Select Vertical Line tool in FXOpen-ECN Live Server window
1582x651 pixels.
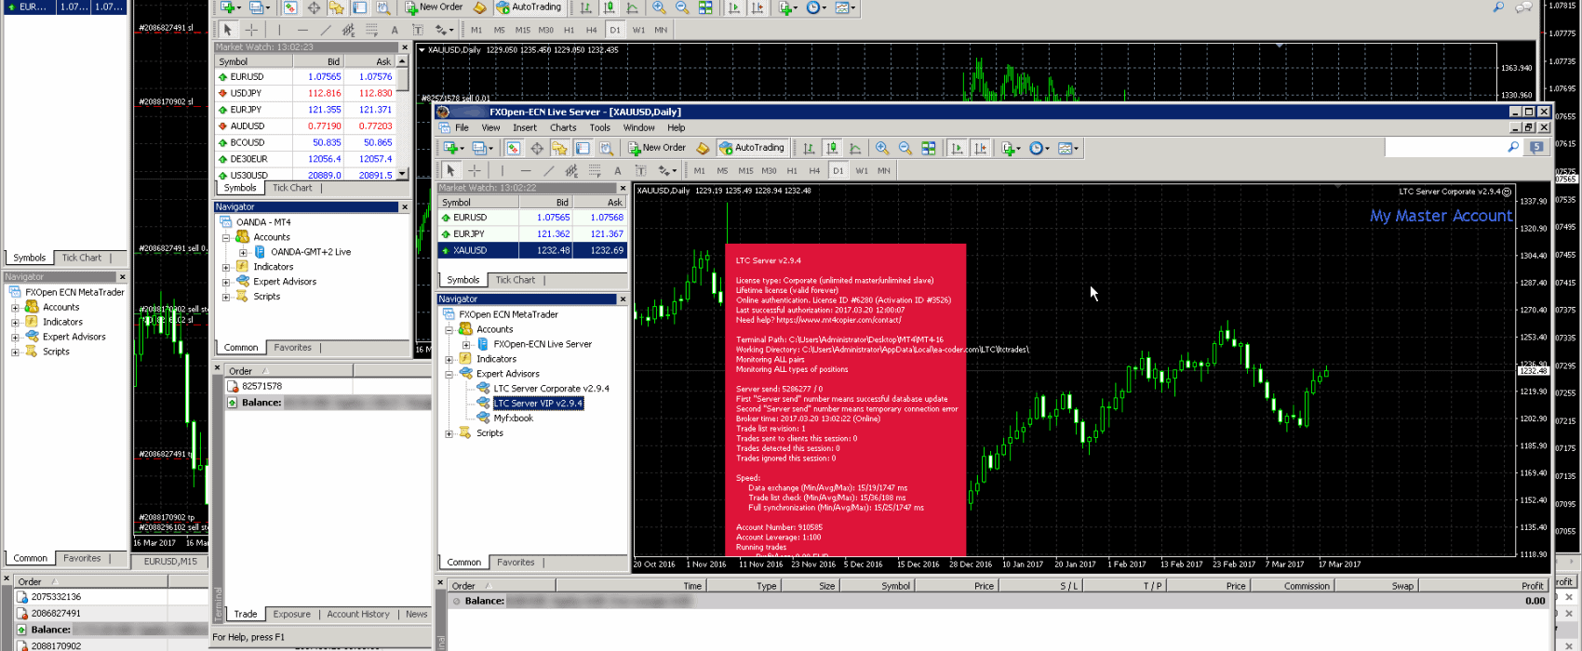click(x=503, y=170)
